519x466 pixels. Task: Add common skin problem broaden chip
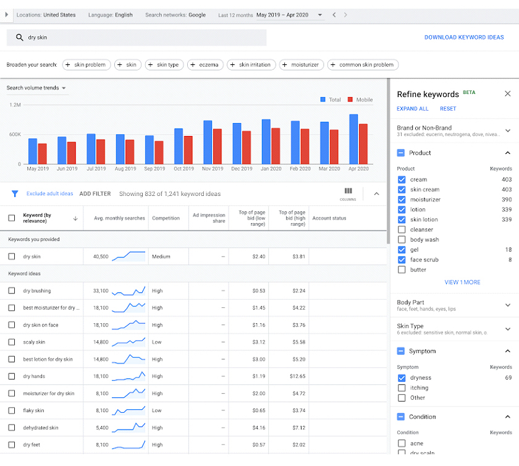coord(363,64)
